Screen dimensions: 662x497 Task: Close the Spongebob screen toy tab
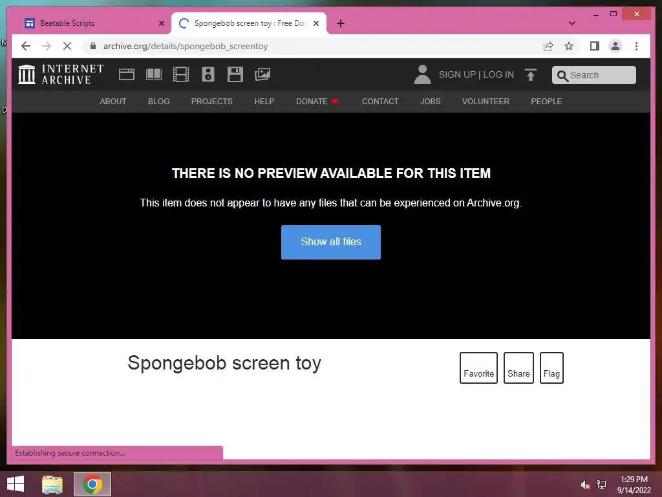coord(315,23)
